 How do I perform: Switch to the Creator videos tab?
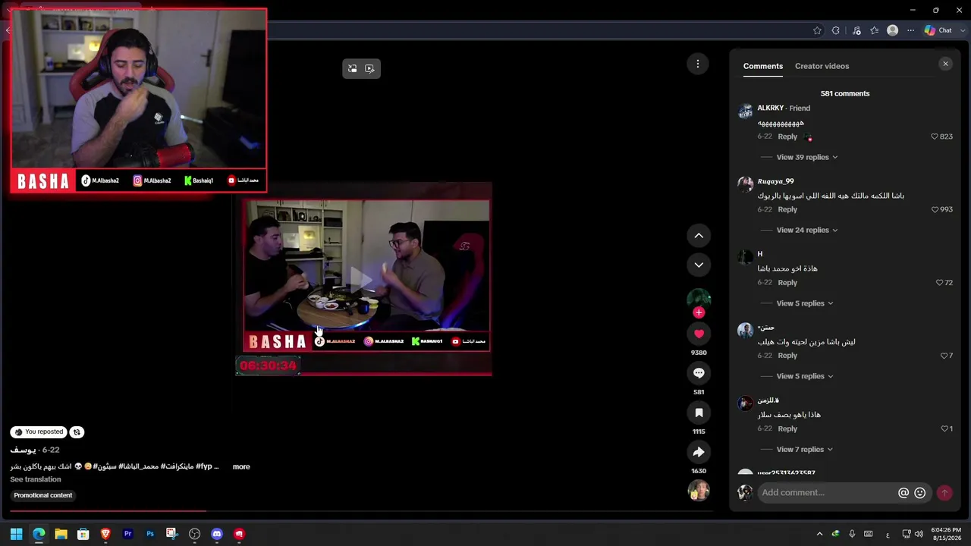coord(822,66)
